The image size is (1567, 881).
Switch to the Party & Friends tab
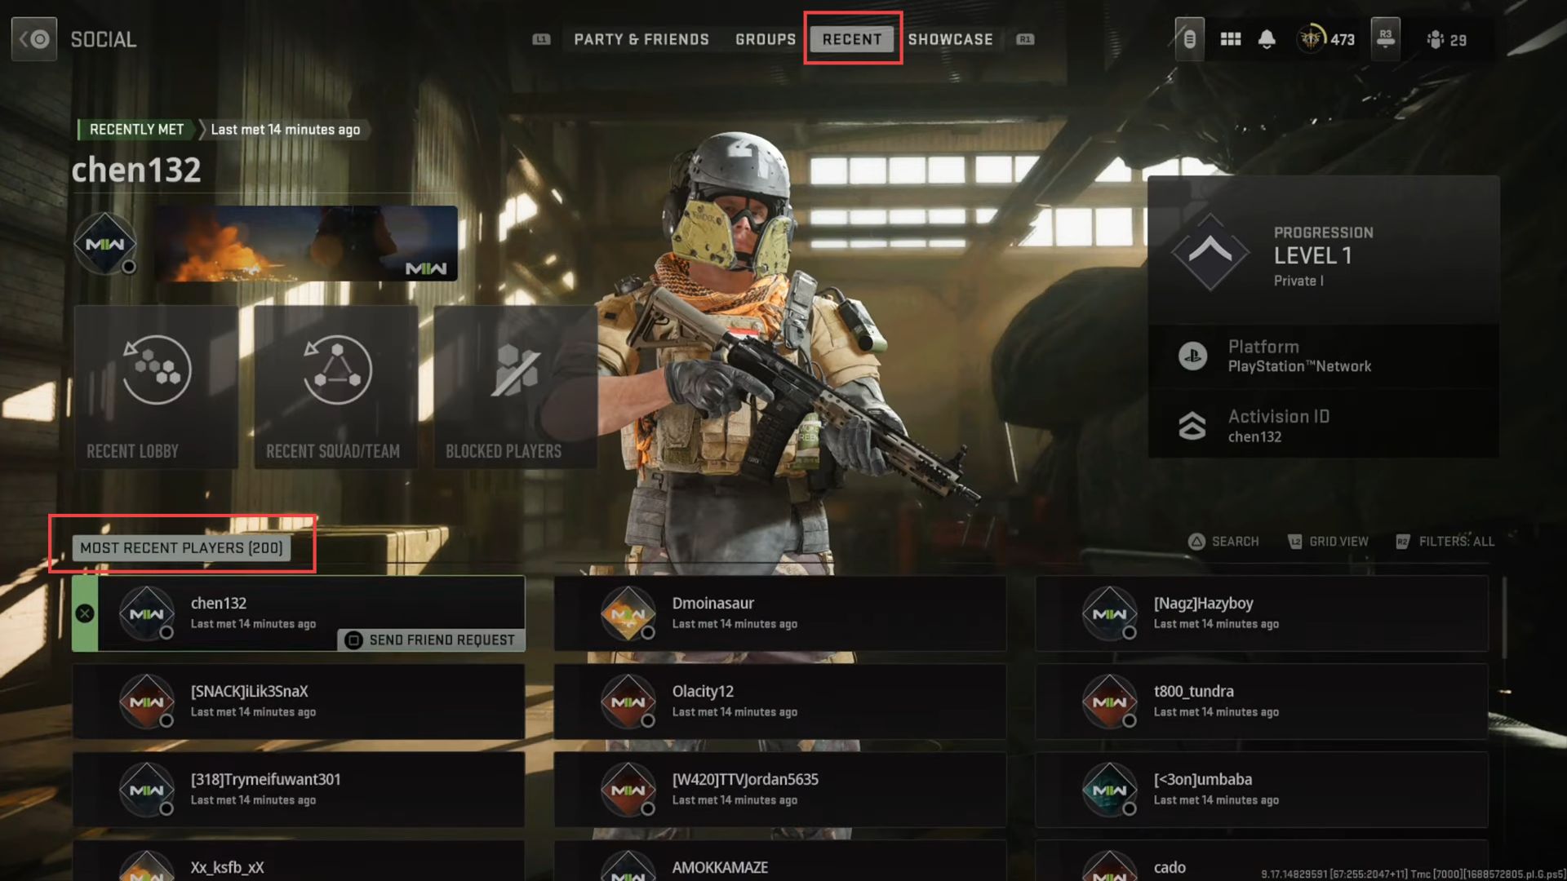click(641, 38)
